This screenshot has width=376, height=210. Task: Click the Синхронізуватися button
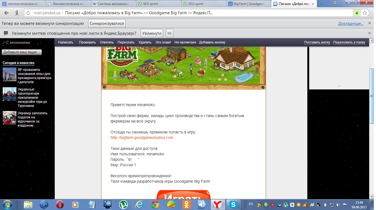[107, 23]
